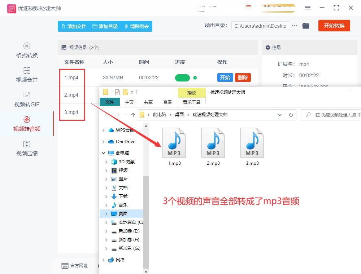The image size is (361, 274).
Task: Open the 播放 music tools tab
Action: click(192, 93)
